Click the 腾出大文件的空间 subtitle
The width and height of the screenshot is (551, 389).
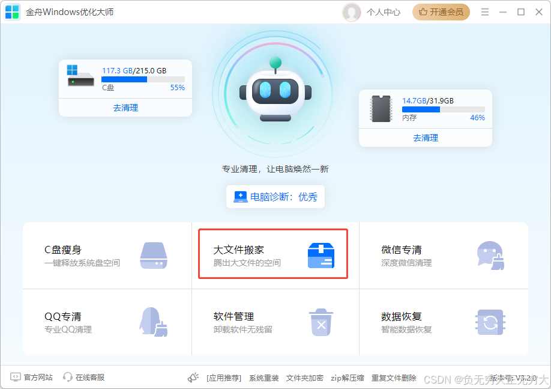(247, 263)
